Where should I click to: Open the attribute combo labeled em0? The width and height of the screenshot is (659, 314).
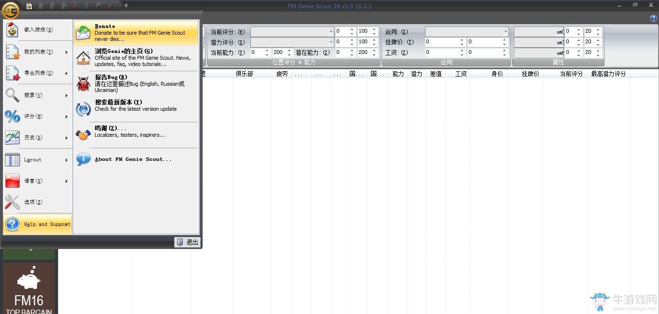pos(539,31)
